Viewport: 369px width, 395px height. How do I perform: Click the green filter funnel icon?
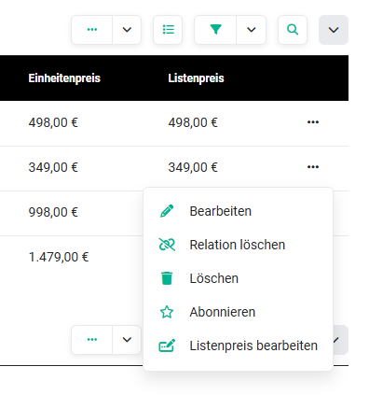[215, 30]
